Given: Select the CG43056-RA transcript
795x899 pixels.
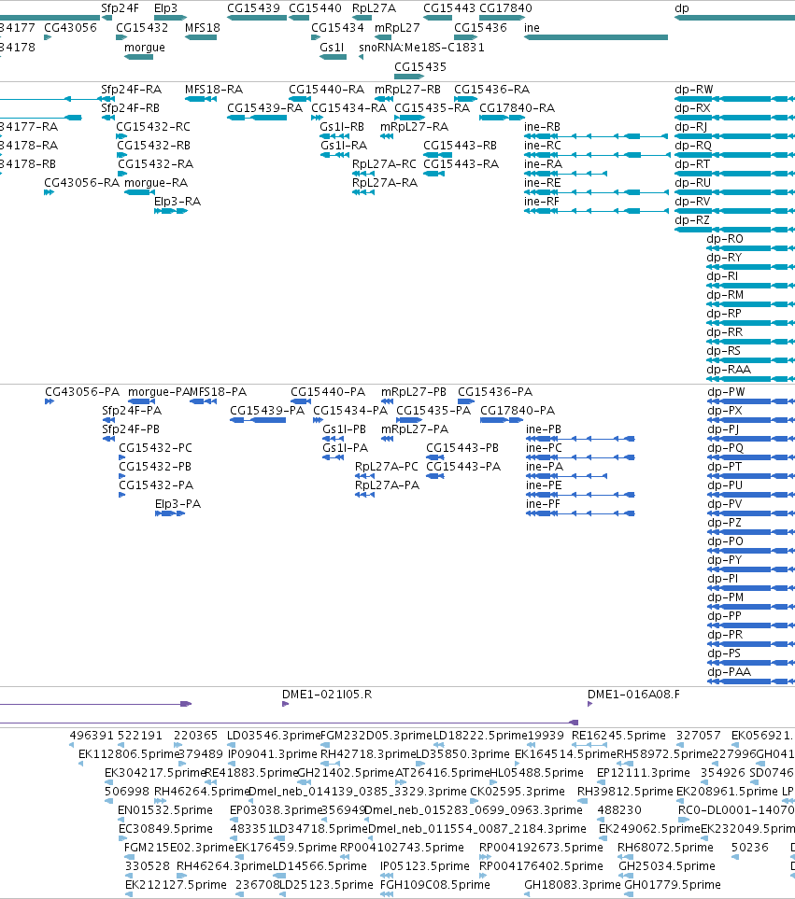Looking at the screenshot, I should [50, 192].
